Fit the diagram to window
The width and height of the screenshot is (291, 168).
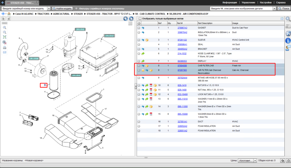(5, 37)
